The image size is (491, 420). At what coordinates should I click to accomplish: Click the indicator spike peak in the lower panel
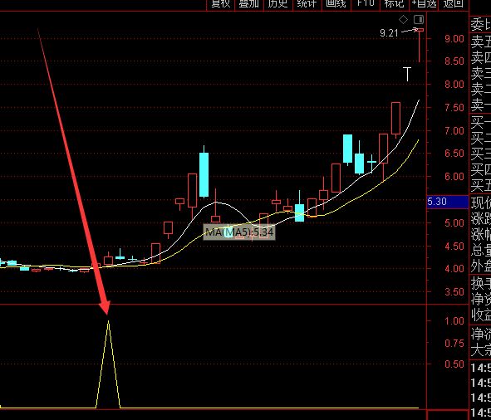click(108, 322)
